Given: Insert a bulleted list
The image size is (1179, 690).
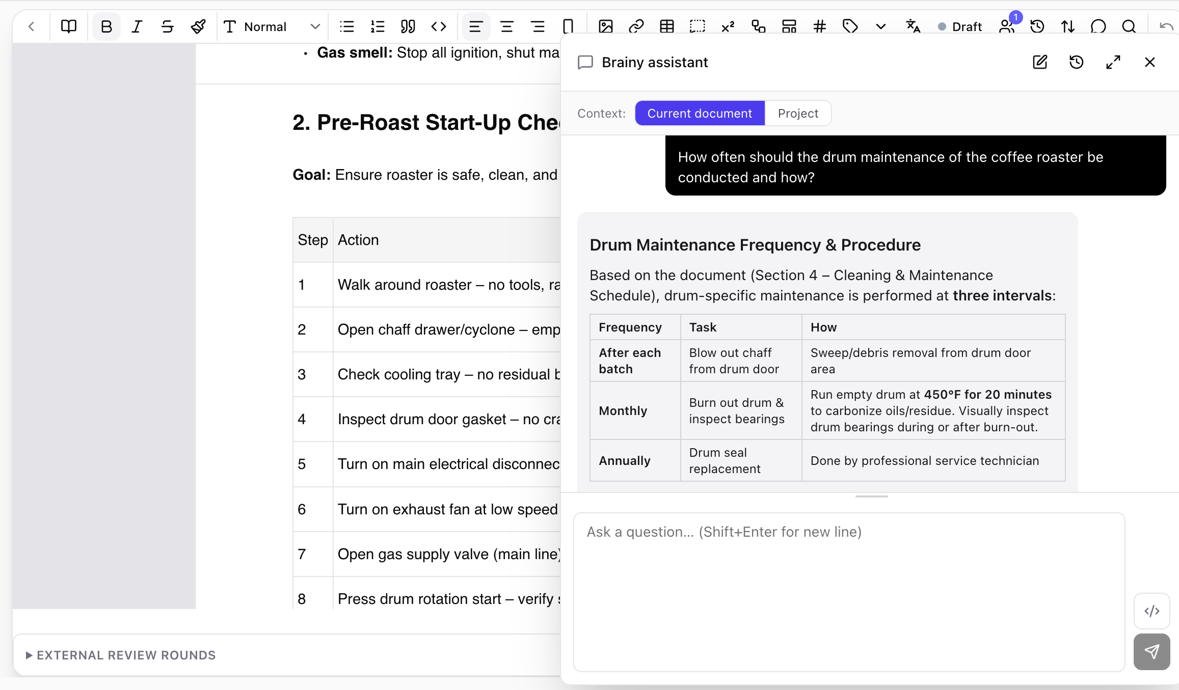Looking at the screenshot, I should tap(347, 26).
